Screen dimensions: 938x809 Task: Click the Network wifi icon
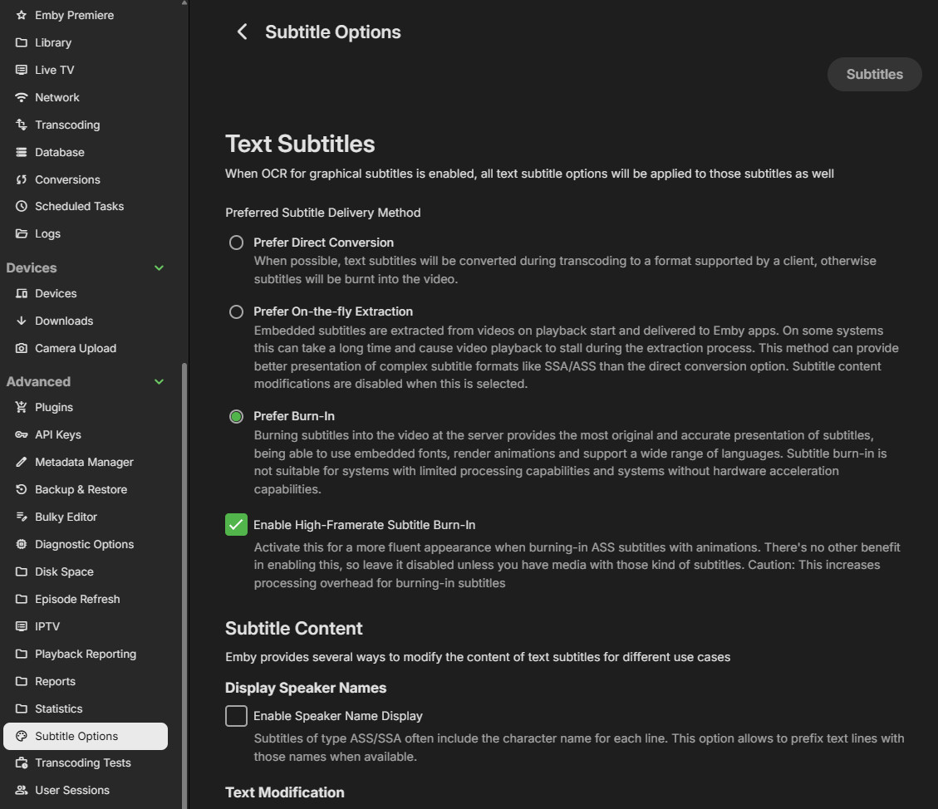pos(22,97)
